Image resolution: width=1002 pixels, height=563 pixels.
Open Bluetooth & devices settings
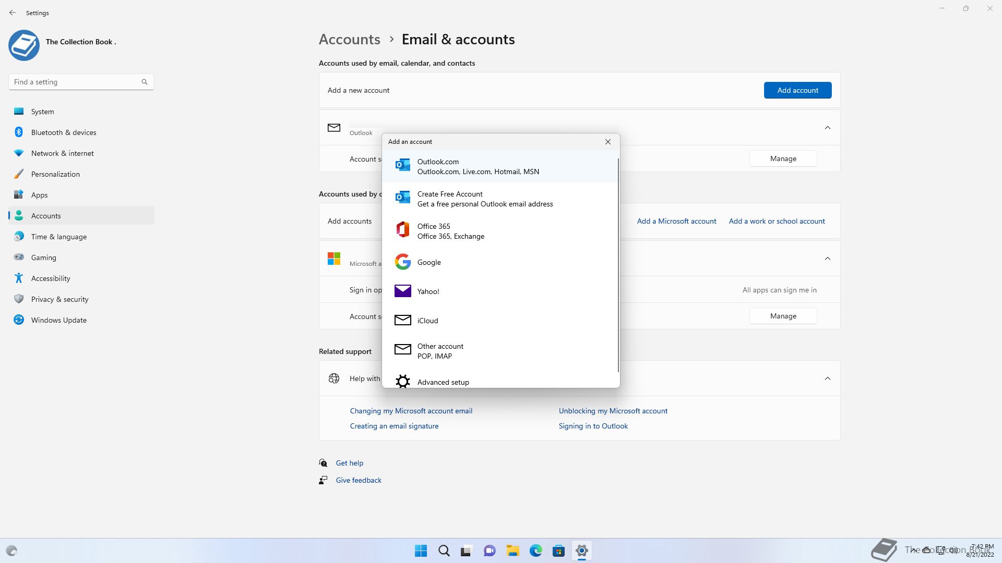click(81, 132)
